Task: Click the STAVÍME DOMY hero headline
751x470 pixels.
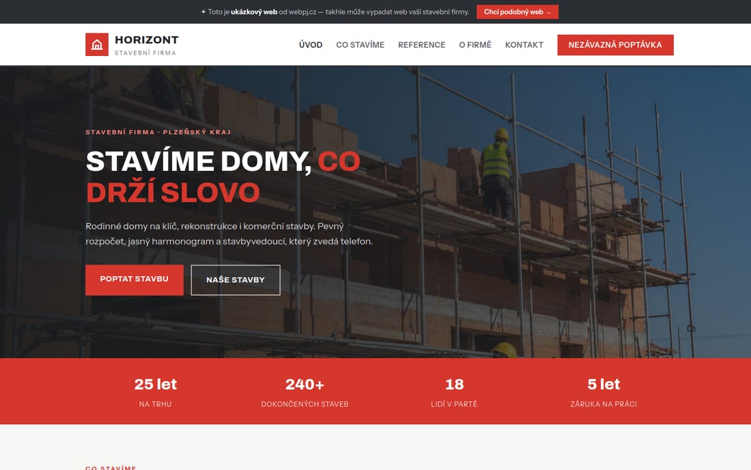Action: click(x=223, y=176)
